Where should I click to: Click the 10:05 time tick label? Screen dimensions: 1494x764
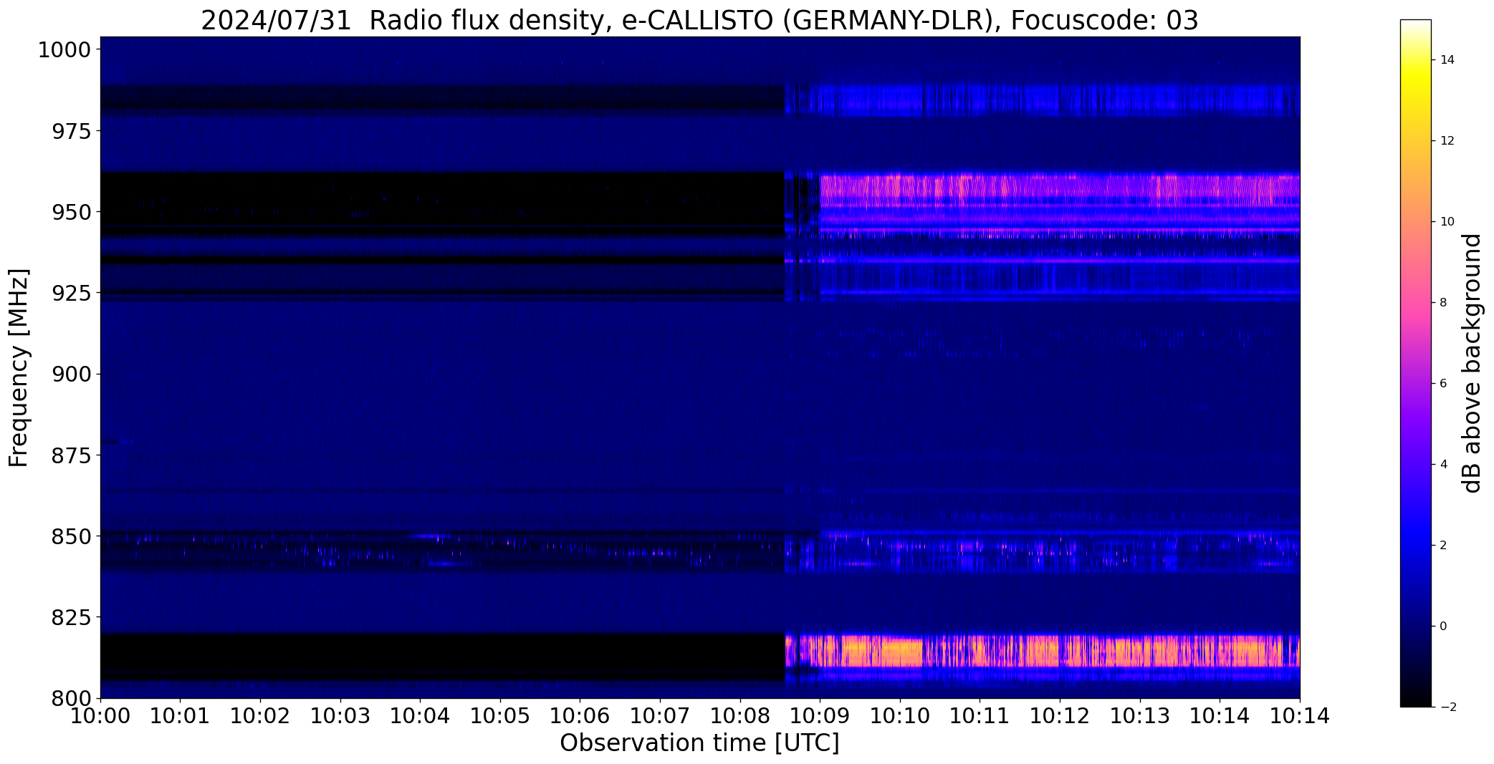pos(500,716)
